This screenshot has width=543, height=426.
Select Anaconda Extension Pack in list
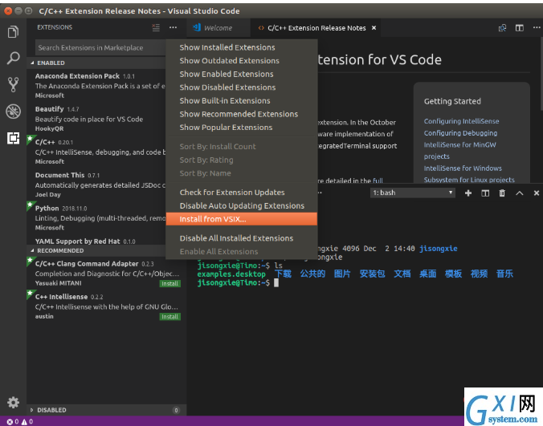click(97, 85)
